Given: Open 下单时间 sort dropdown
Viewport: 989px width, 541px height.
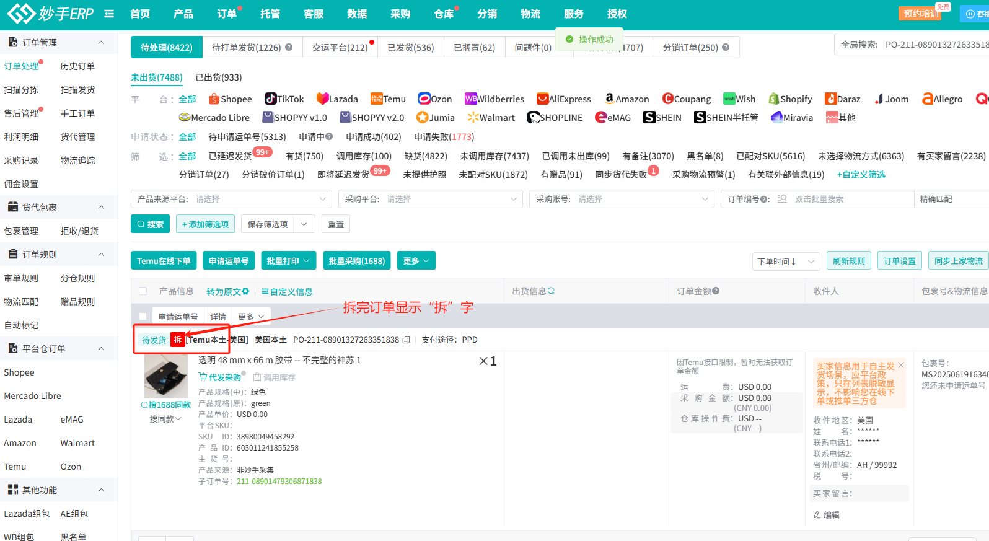Looking at the screenshot, I should tap(786, 262).
